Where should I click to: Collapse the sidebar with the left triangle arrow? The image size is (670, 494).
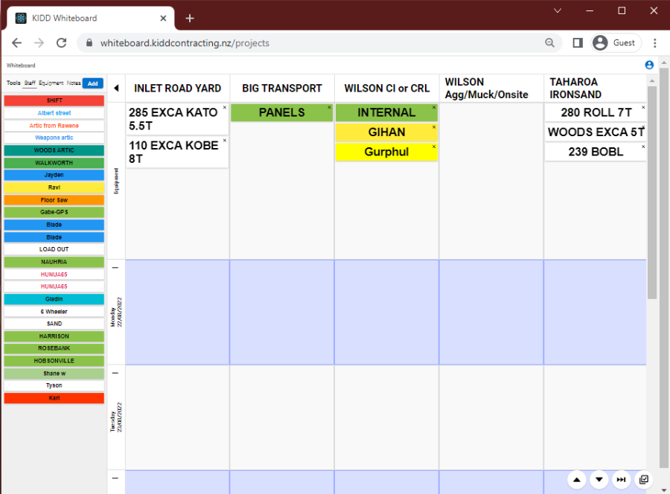click(x=116, y=88)
